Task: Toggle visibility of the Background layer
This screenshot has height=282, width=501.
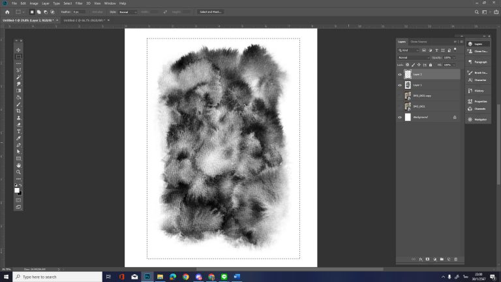Action: point(400,117)
